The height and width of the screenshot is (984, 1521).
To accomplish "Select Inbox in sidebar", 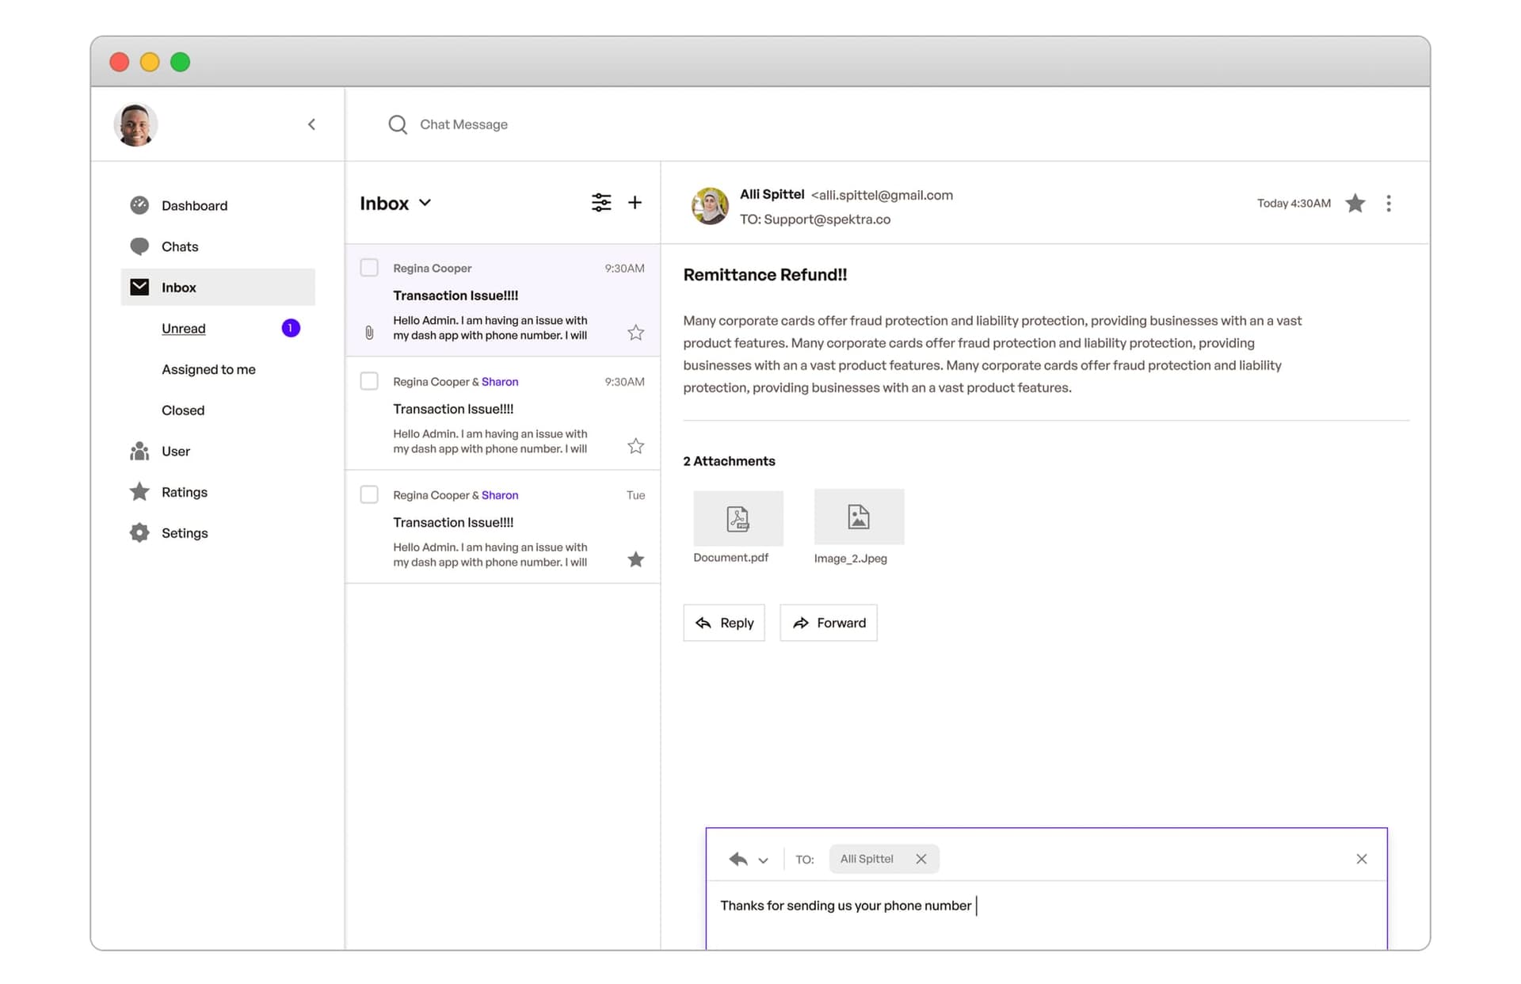I will point(218,287).
